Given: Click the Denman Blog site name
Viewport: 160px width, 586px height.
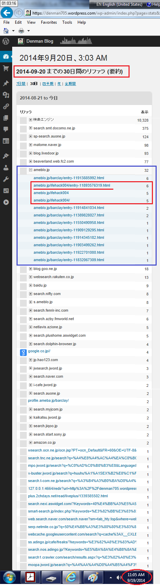Looking at the screenshot, I should click(x=40, y=41).
